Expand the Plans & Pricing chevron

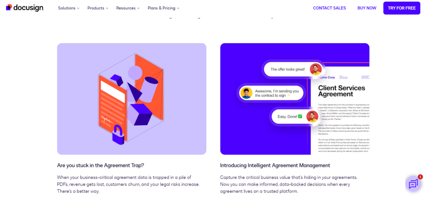click(x=178, y=8)
